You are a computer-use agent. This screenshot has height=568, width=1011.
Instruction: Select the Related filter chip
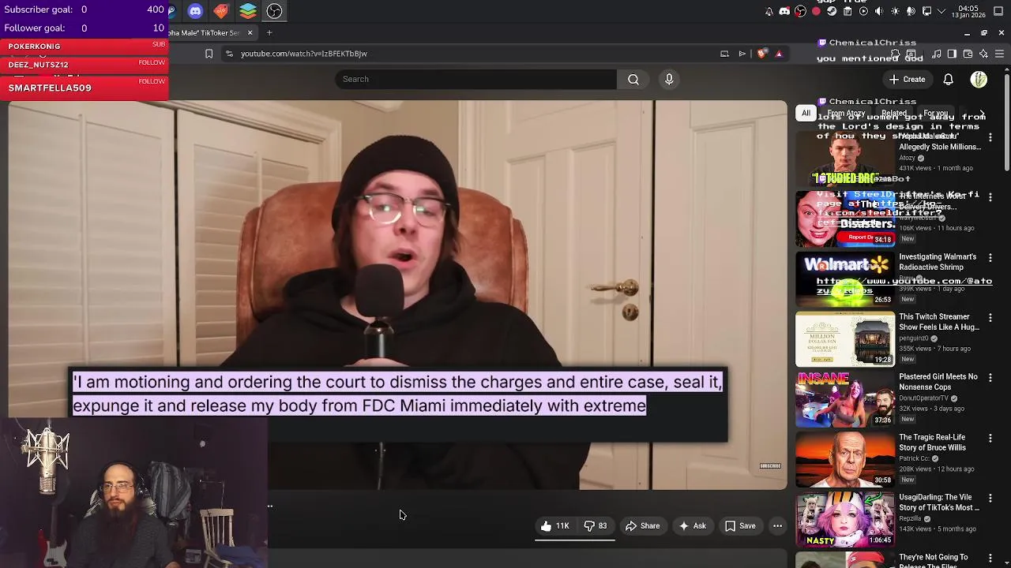893,114
